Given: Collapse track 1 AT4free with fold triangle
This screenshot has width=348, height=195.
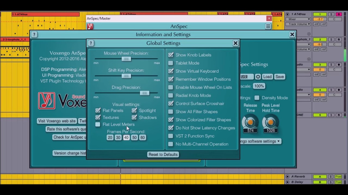Looking at the screenshot, I should click(x=287, y=14).
